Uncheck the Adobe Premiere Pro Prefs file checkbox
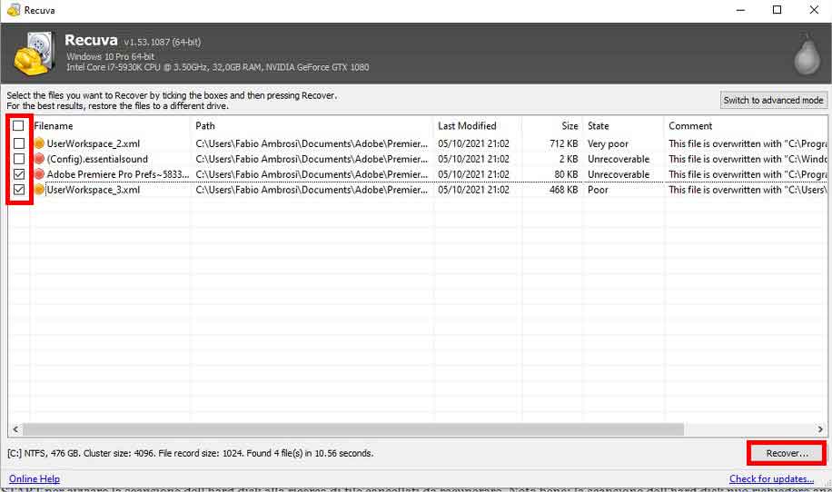Screen dimensions: 832x492 tap(18, 174)
